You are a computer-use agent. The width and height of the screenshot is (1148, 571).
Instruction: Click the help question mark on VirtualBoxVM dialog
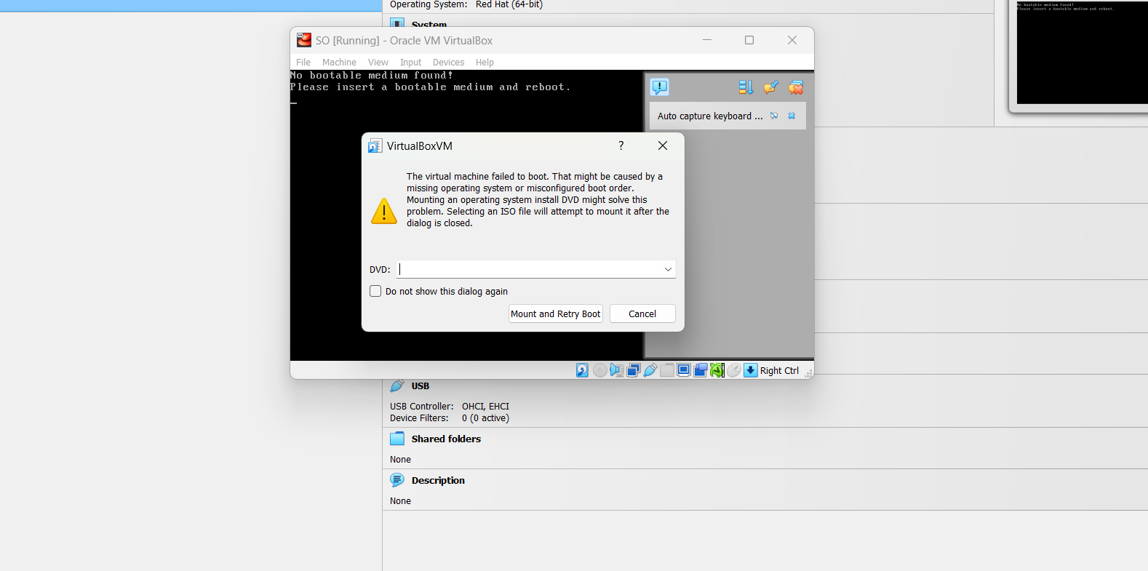pyautogui.click(x=621, y=145)
